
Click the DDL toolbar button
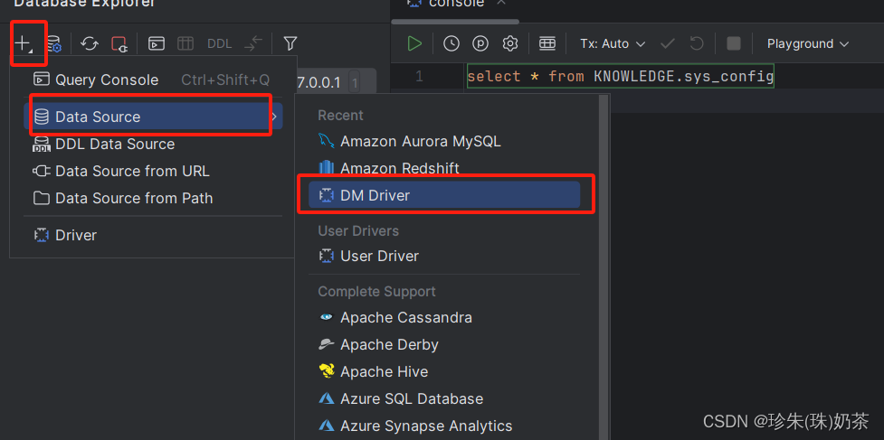[219, 43]
